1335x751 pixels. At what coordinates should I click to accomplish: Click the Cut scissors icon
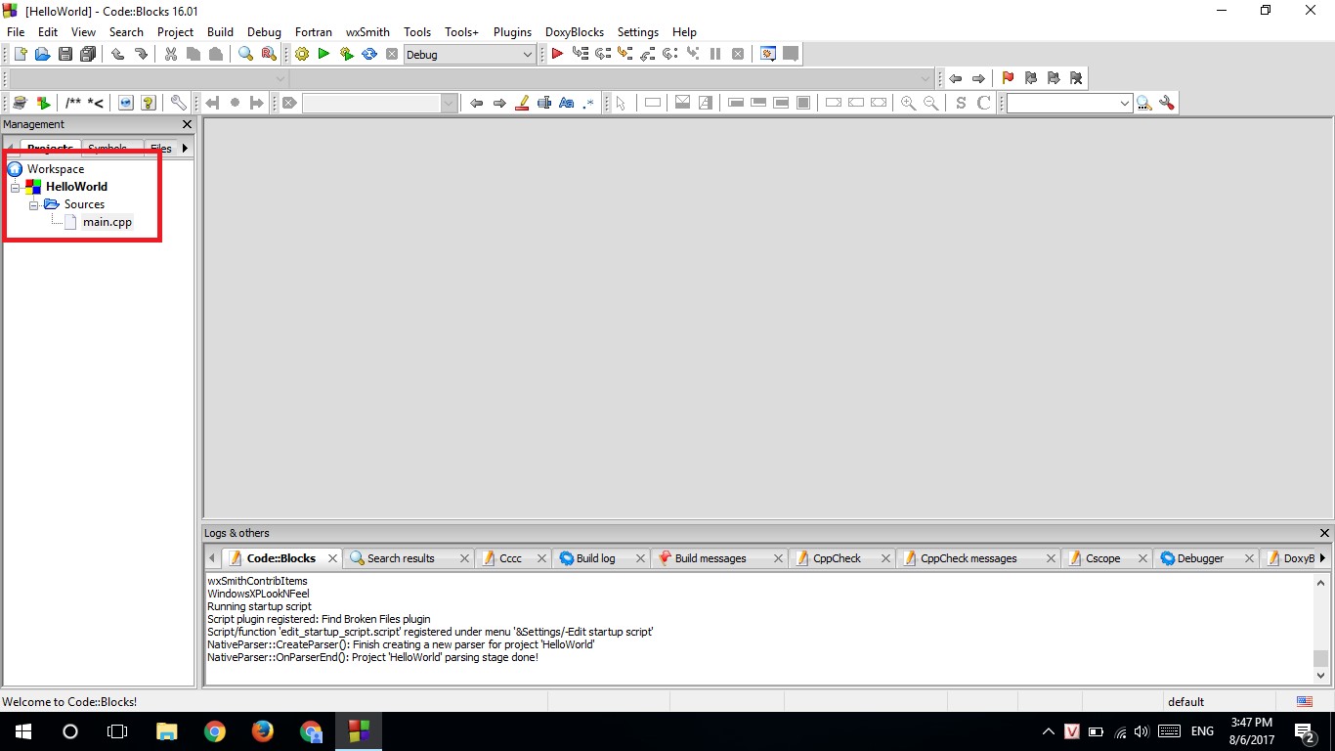tap(171, 55)
